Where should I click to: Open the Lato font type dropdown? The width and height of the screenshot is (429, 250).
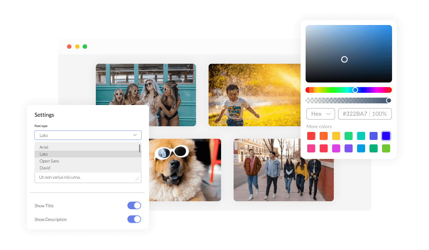(88, 135)
